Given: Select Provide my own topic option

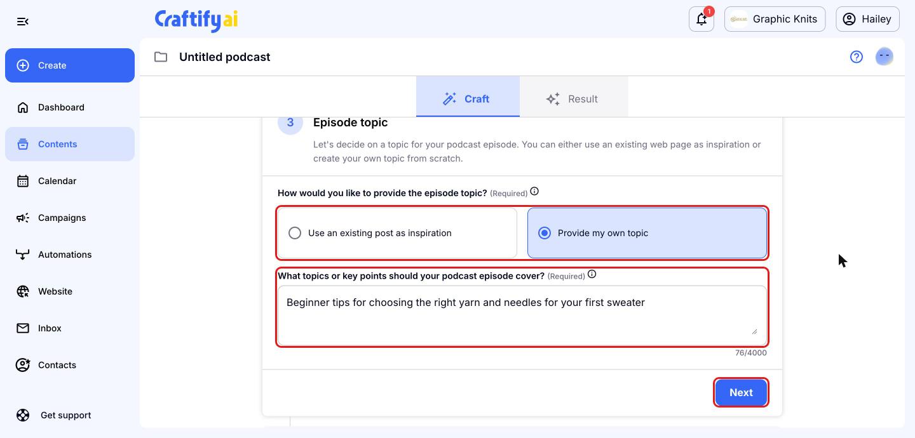Looking at the screenshot, I should coord(647,233).
